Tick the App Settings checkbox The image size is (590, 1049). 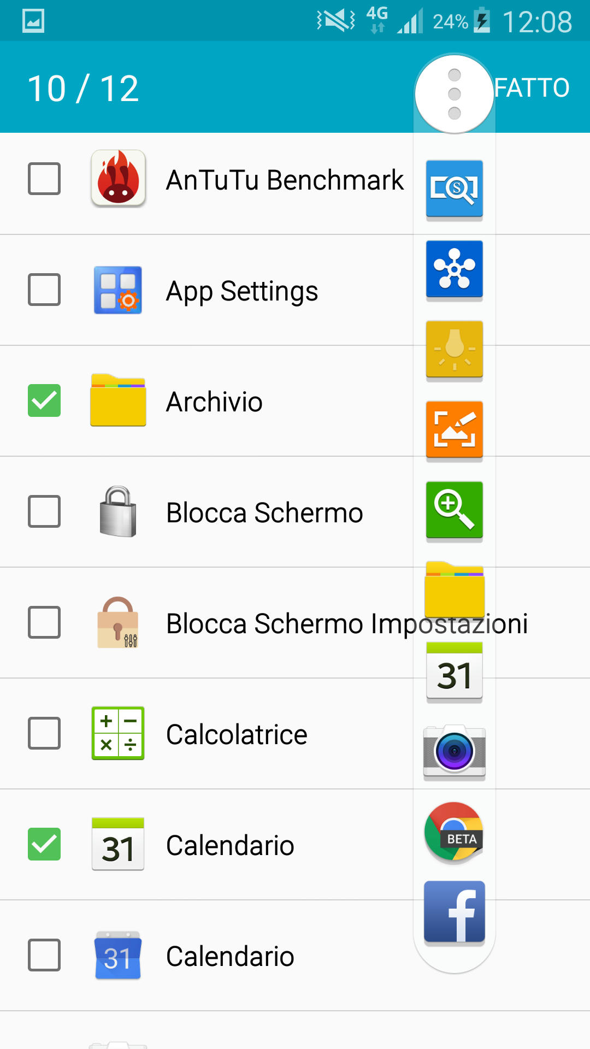[x=44, y=290]
